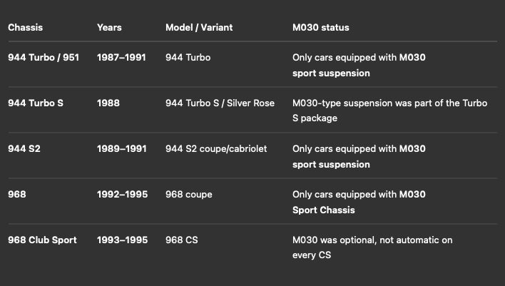
Task: Select the 968 chassis cell
Action: click(x=17, y=195)
